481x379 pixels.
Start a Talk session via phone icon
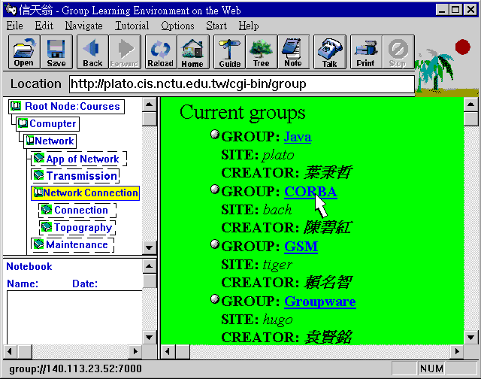tap(329, 53)
